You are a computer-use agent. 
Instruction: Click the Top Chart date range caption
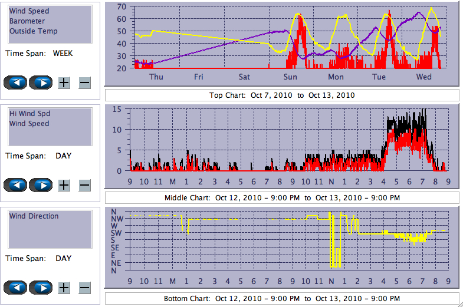coord(282,95)
